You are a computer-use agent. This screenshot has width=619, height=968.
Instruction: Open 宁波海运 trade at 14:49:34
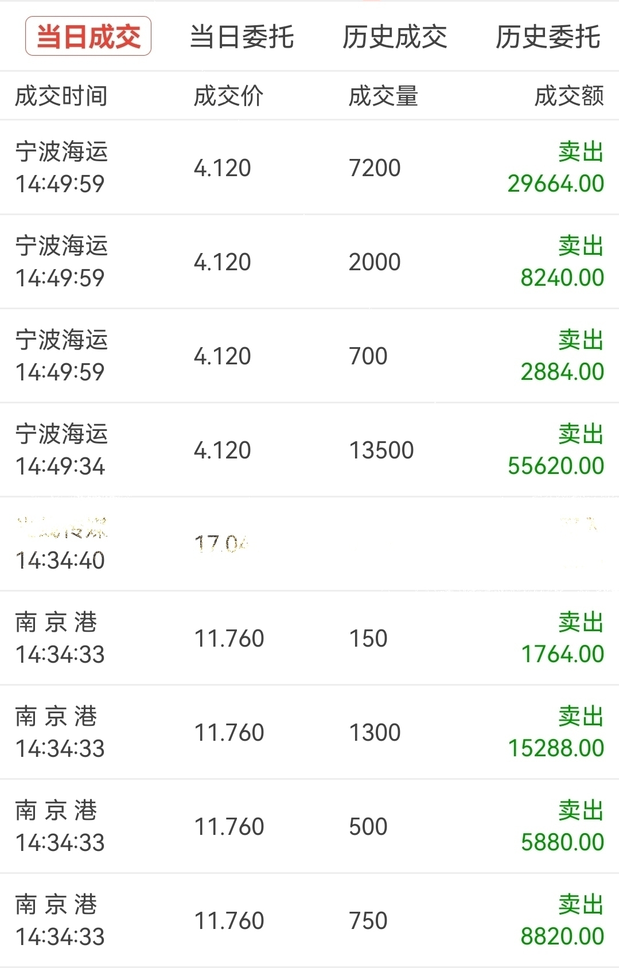(x=309, y=450)
